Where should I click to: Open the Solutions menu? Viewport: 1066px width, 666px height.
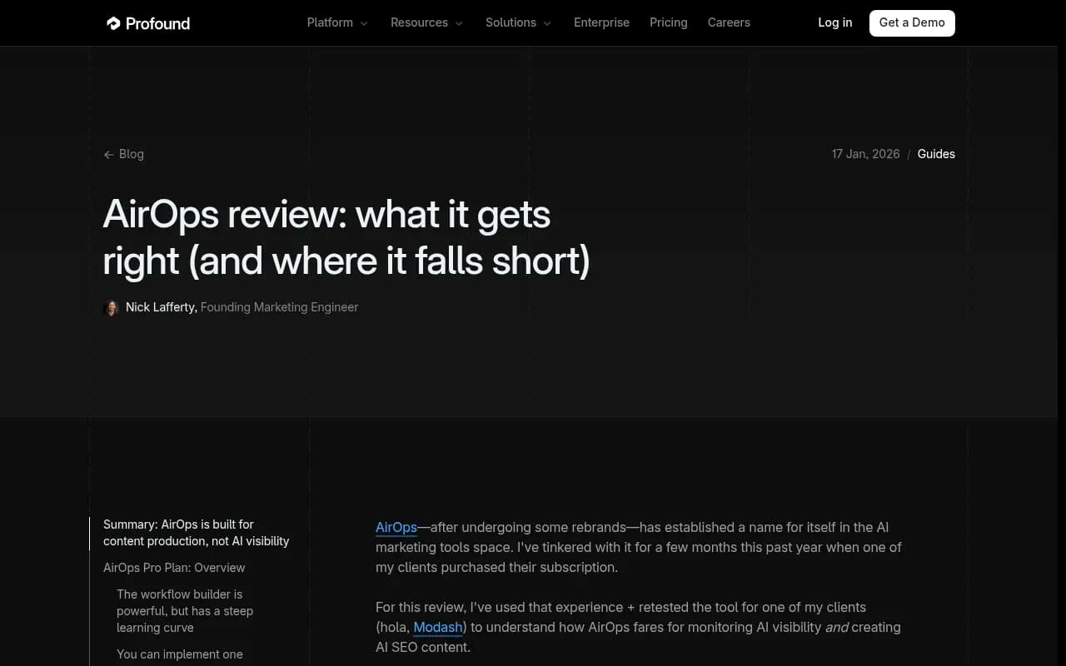pos(511,22)
